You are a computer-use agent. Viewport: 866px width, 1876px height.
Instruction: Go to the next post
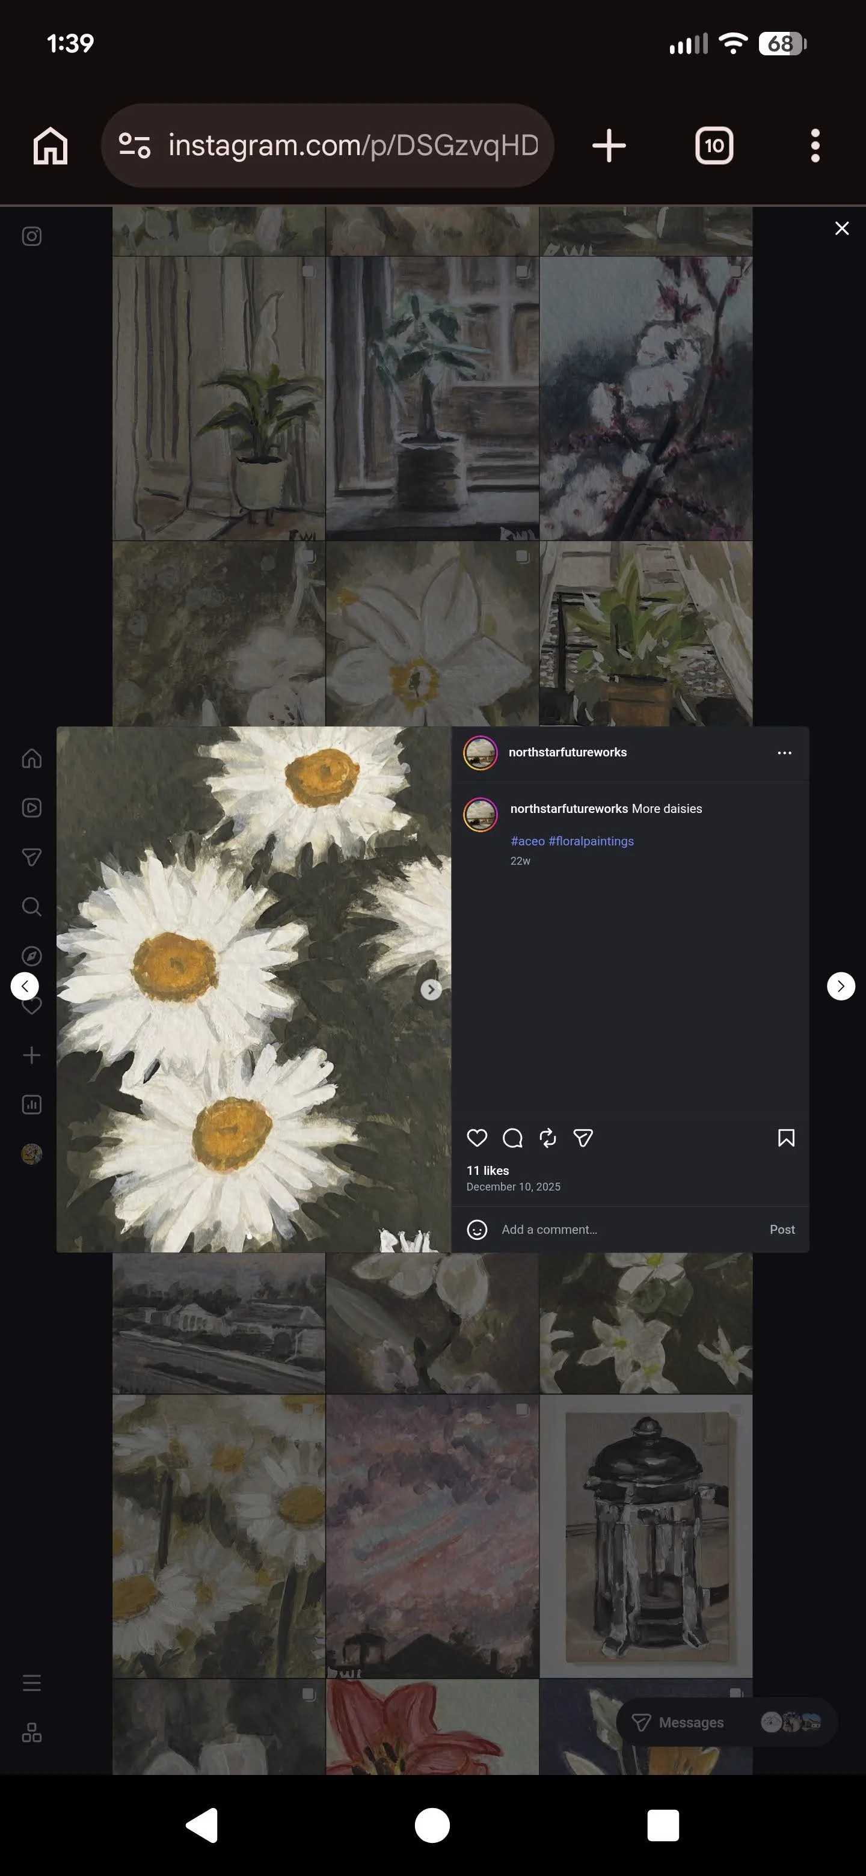[x=841, y=986]
